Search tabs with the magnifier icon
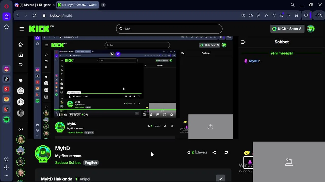Viewport: 325px width, 182px height. [x=292, y=5]
